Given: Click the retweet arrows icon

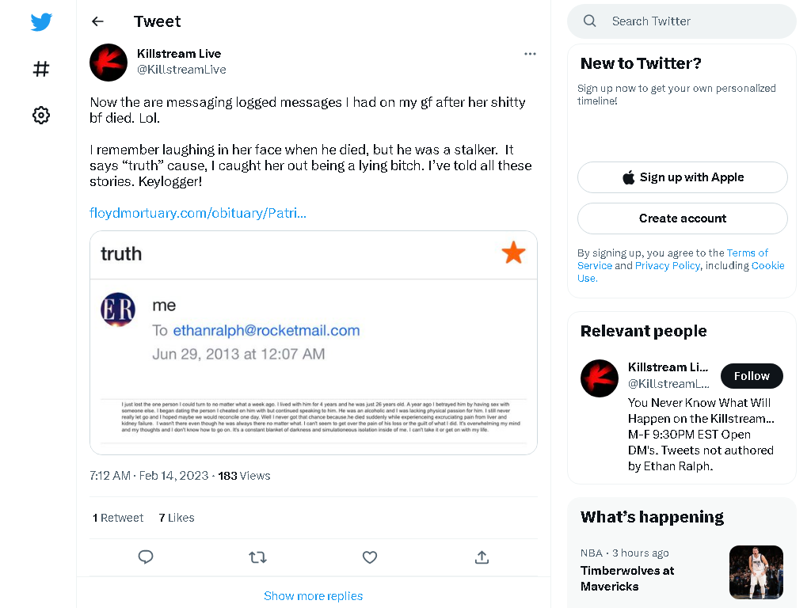Looking at the screenshot, I should click(x=257, y=557).
